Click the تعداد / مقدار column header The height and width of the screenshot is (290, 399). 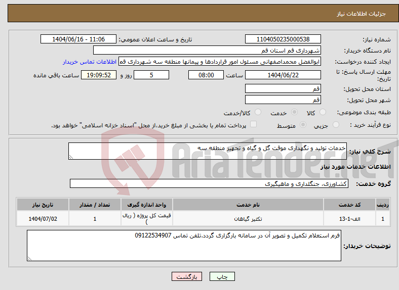pyautogui.click(x=95, y=205)
